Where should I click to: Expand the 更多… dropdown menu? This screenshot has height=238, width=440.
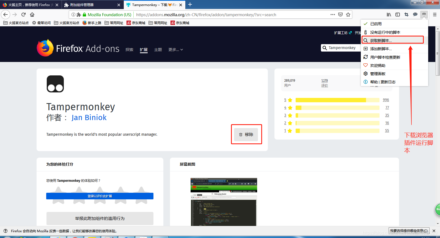(176, 50)
